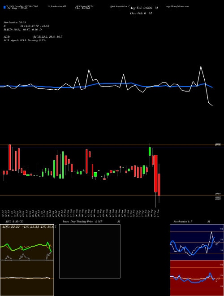Viewport: 224px width, 296px height.
Task: Select 'Day Vol: 0 M' text
Action: [x=141, y=13]
